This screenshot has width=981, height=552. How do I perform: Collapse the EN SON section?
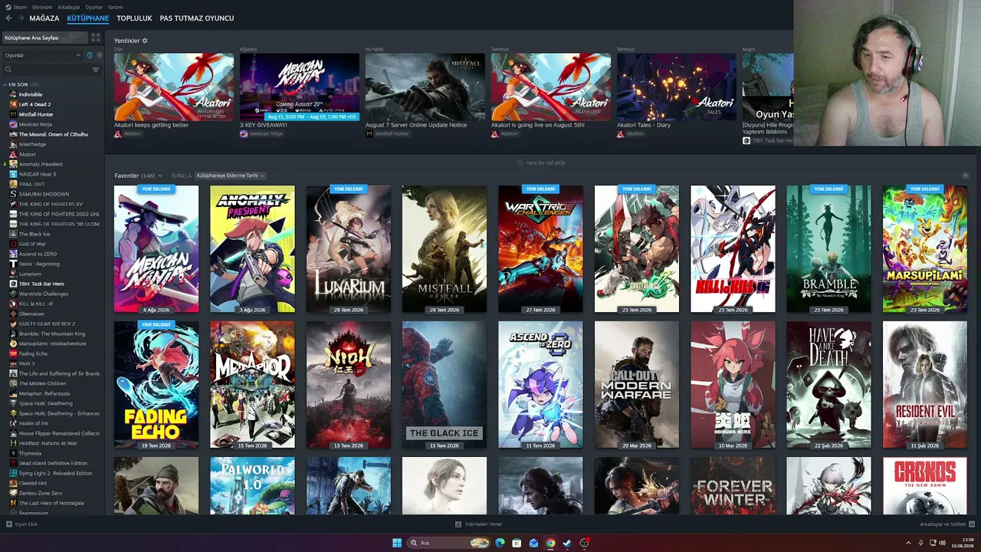[x=5, y=84]
